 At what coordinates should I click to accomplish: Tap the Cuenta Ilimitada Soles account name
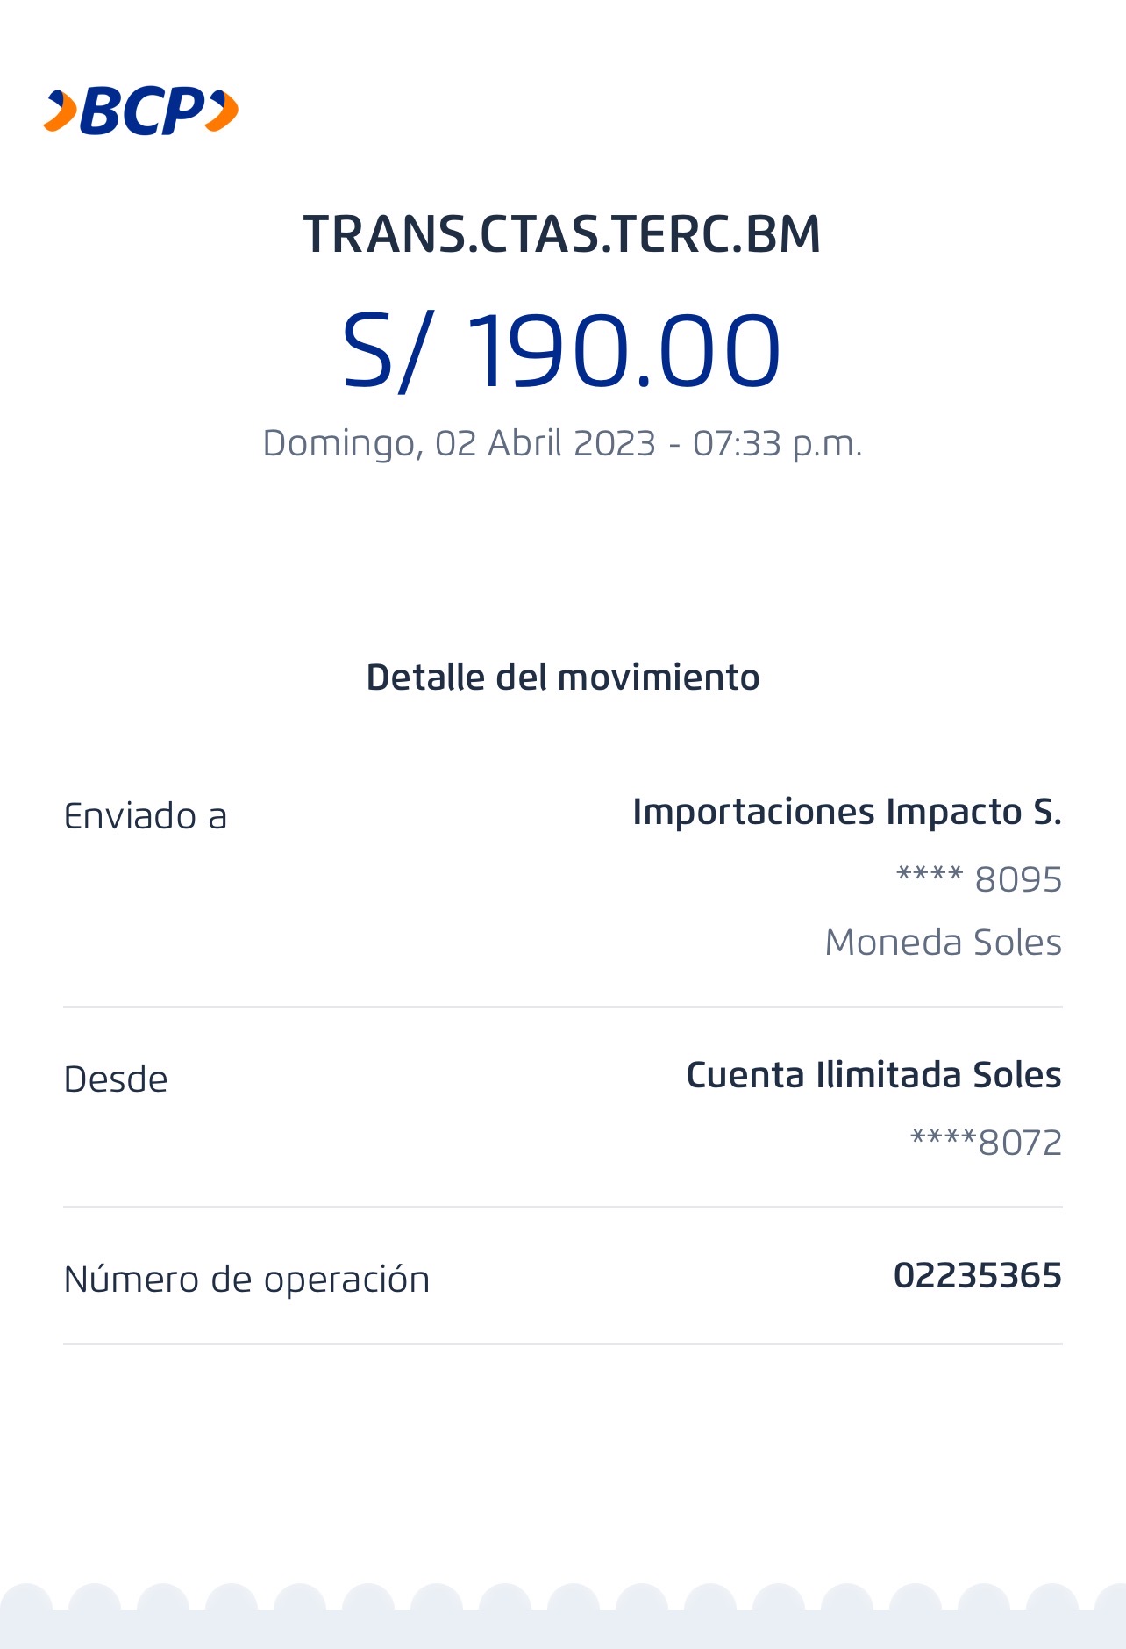(x=873, y=1075)
